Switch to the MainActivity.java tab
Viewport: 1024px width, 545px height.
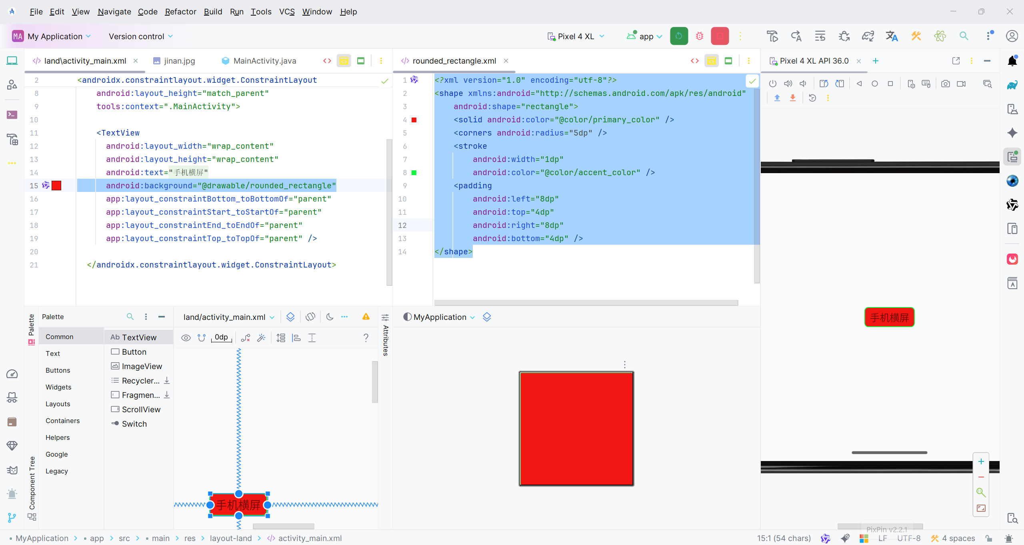(x=264, y=61)
